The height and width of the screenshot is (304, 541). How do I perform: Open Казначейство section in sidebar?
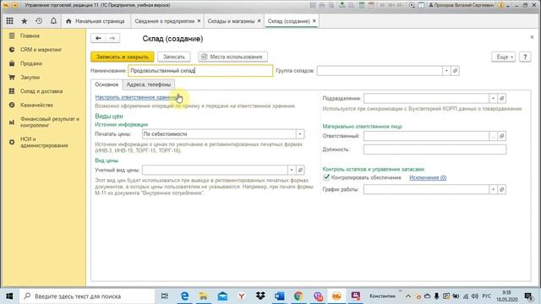36,105
